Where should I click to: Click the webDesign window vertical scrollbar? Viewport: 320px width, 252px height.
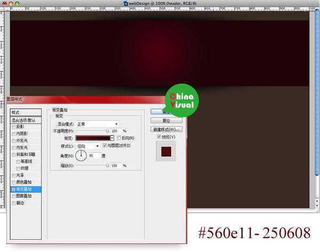tap(317, 93)
